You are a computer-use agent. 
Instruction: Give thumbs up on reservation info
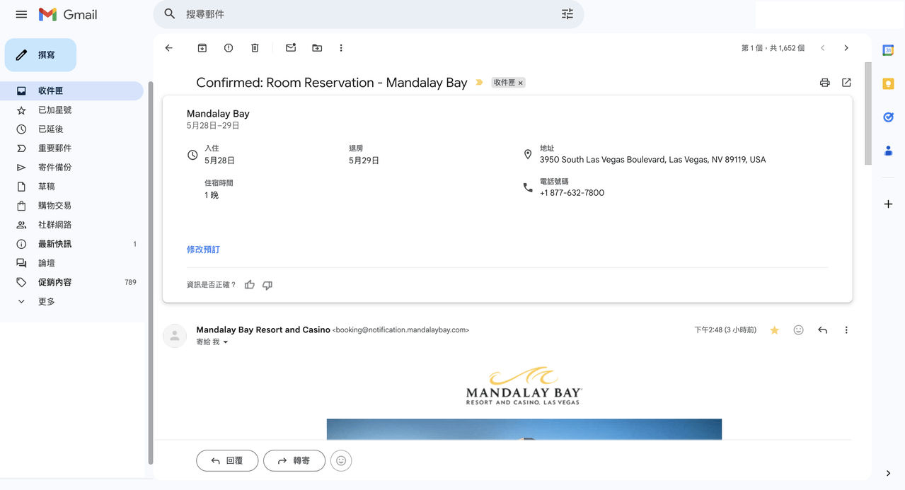[250, 285]
